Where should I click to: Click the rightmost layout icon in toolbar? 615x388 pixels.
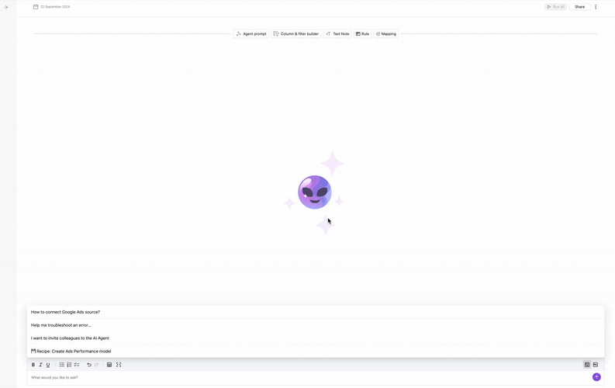pos(596,365)
